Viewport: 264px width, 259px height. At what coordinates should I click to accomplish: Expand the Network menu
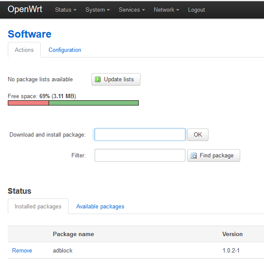(x=166, y=10)
